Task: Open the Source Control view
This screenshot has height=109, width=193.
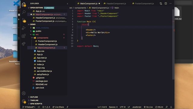Action: (x=24, y=20)
